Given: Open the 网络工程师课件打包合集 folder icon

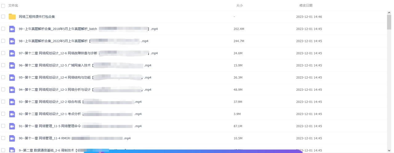Looking at the screenshot, I should [12, 17].
